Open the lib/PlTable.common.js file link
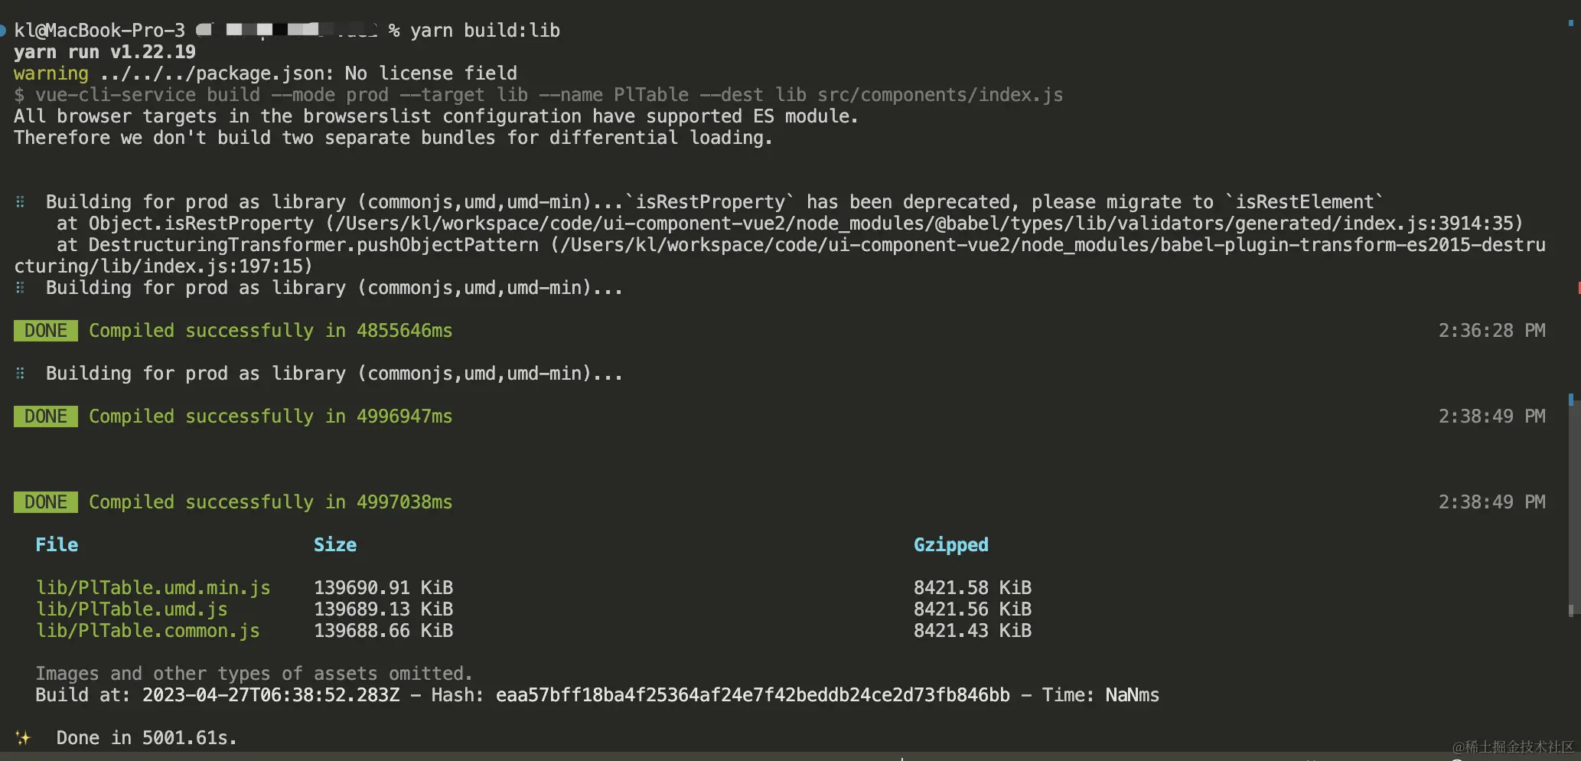 pos(148,631)
